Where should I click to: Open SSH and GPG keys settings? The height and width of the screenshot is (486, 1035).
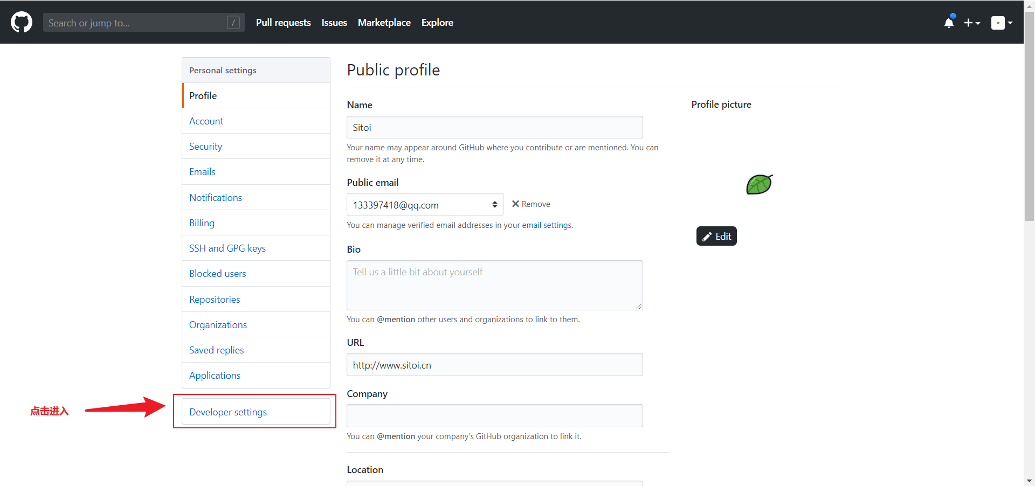256,248
